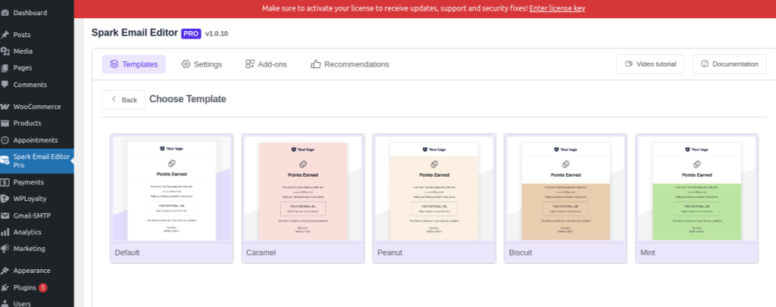Click the Media icon in sidebar
The image size is (776, 307).
tap(5, 51)
